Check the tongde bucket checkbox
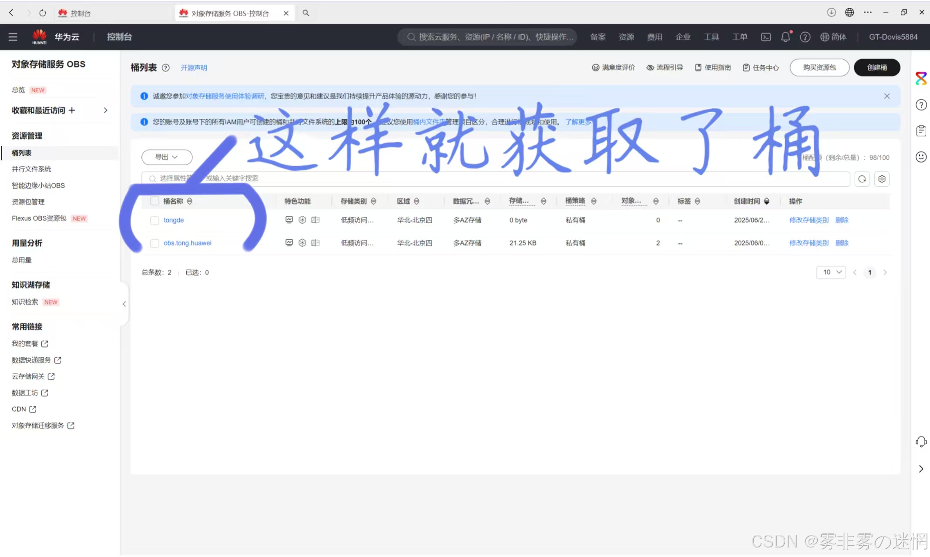 coord(154,220)
